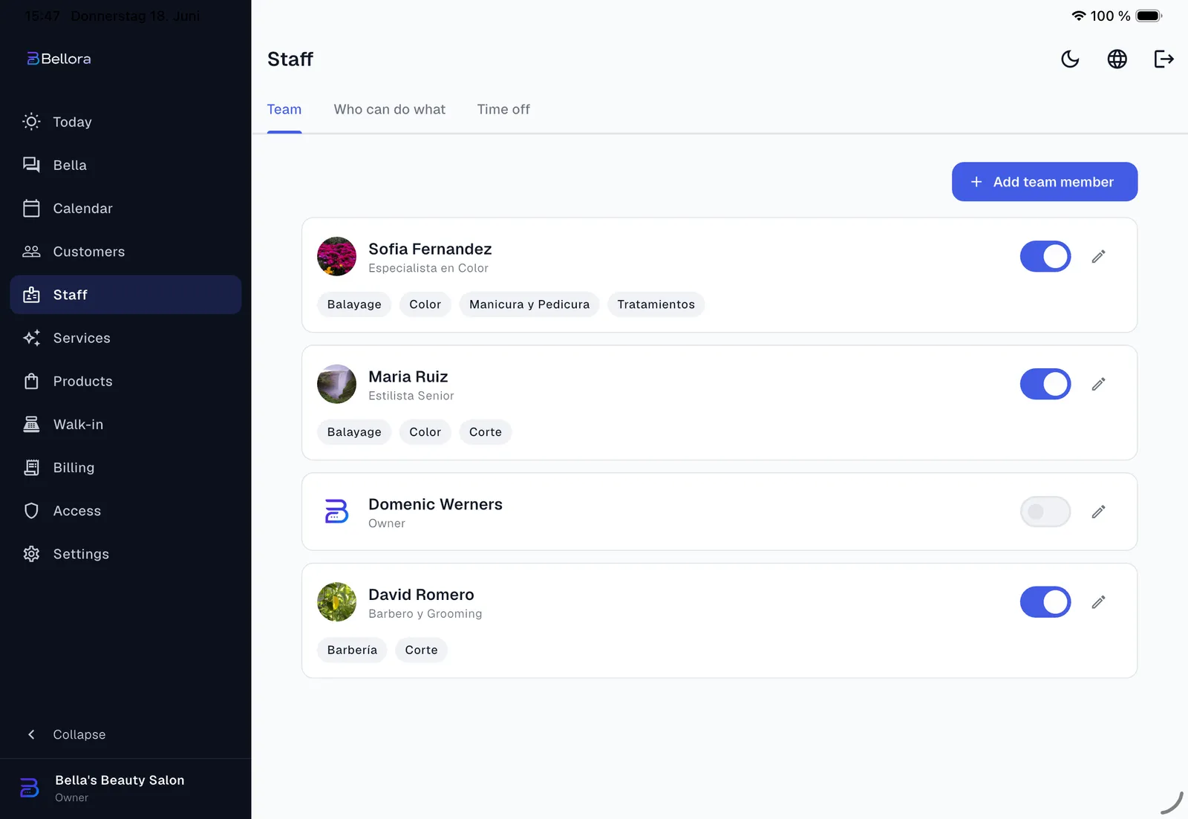Screen dimensions: 1188x819
Task: Open Calendar from the sidebar
Action: click(125, 209)
